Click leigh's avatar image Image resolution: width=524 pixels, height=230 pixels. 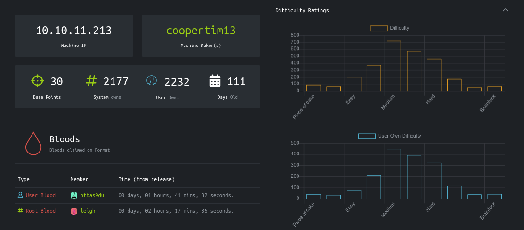74,211
